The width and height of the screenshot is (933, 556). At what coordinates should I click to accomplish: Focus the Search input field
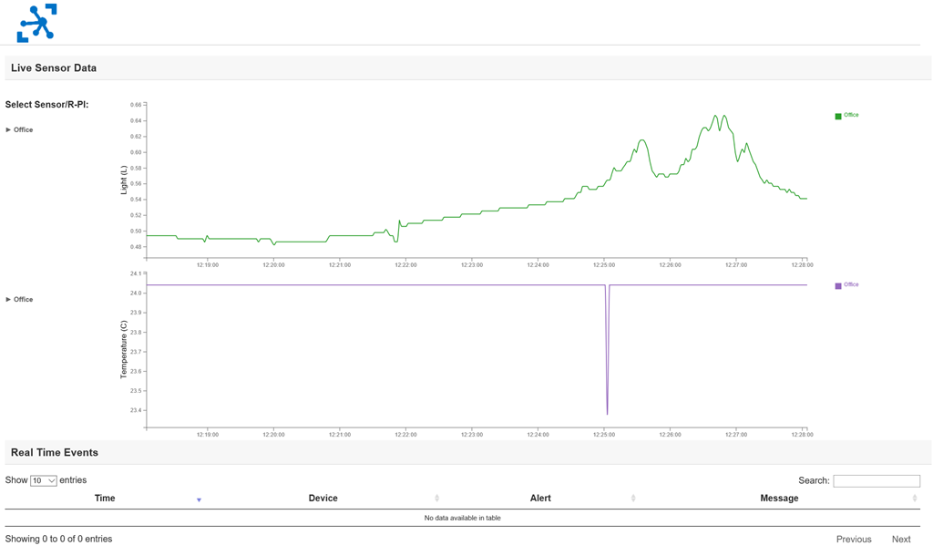[x=877, y=481]
